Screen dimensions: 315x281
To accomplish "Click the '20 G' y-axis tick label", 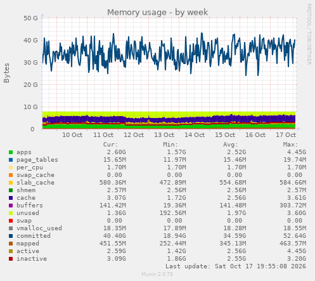I will click(x=30, y=85).
